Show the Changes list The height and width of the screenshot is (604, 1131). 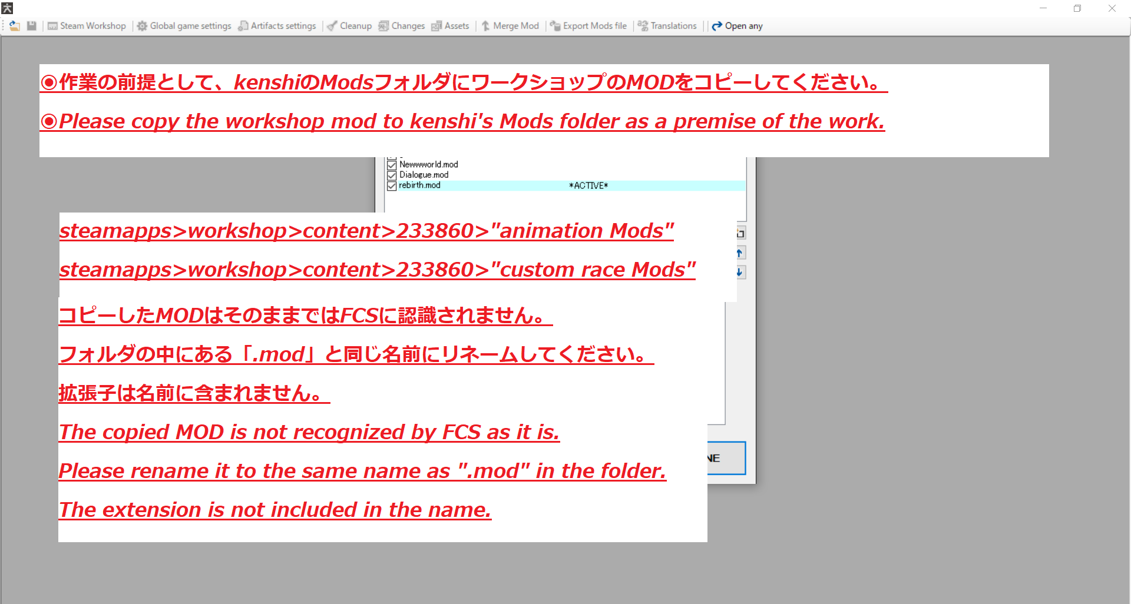401,26
